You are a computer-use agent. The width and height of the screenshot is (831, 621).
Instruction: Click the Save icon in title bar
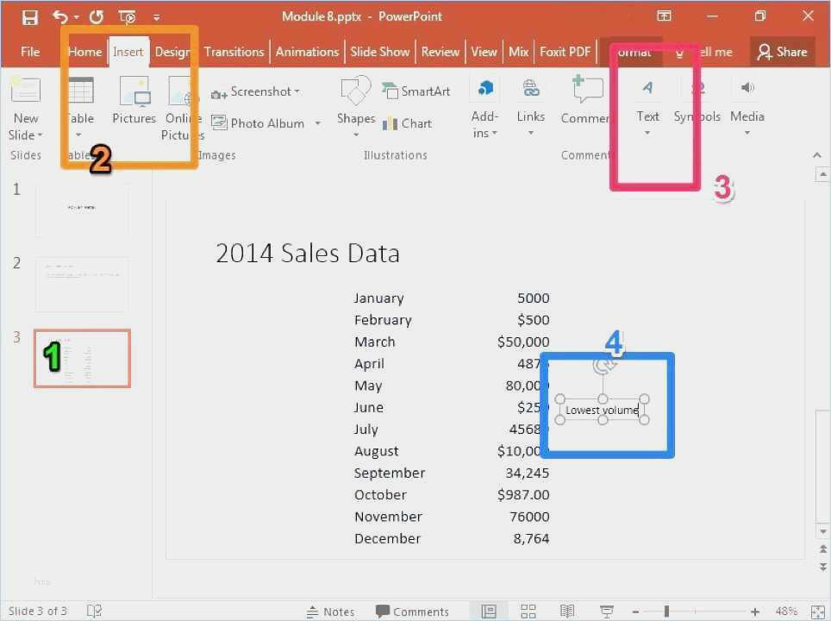tap(30, 17)
